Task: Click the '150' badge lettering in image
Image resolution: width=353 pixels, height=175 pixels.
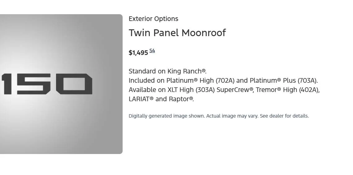Action: click(46, 84)
